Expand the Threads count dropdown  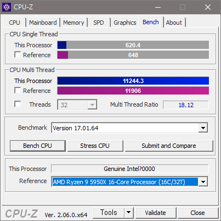(x=92, y=105)
